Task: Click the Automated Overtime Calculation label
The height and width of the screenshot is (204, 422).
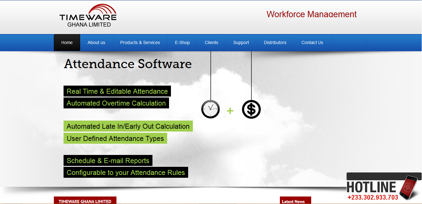Action: point(116,103)
